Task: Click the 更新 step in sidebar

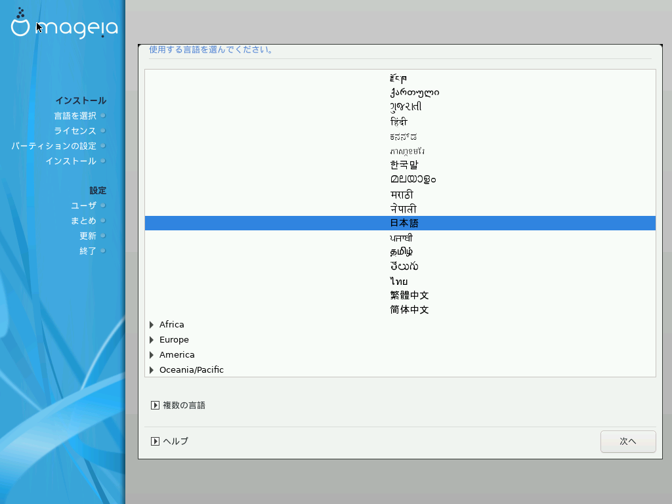Action: click(88, 236)
